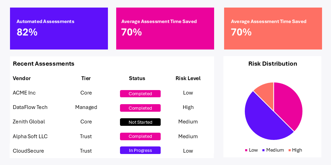
Task: Click the Not Started badge for Zenith Global
Action: 140,122
